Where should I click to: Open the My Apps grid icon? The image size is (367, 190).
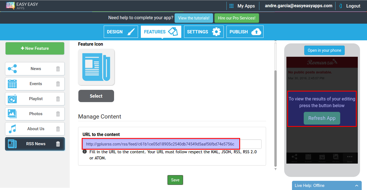coord(231,6)
